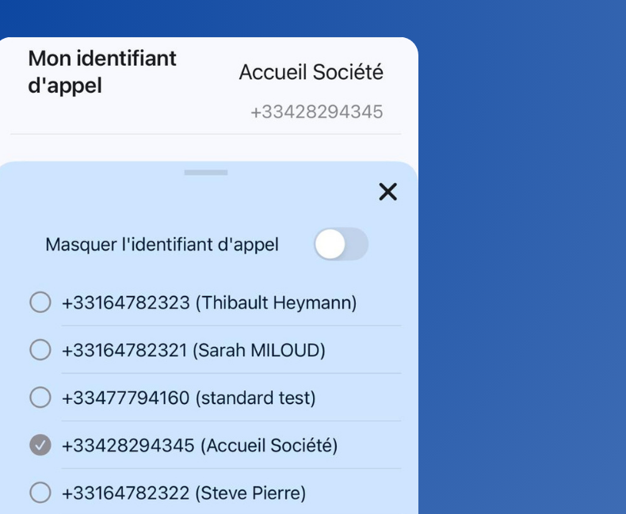Click the number +33164782322 in the list
Image resolution: width=626 pixels, height=514 pixels.
126,493
